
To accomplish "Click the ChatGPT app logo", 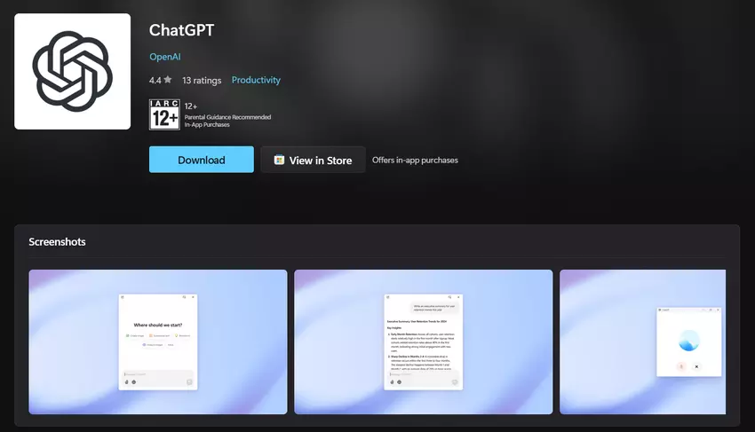I will (x=73, y=71).
